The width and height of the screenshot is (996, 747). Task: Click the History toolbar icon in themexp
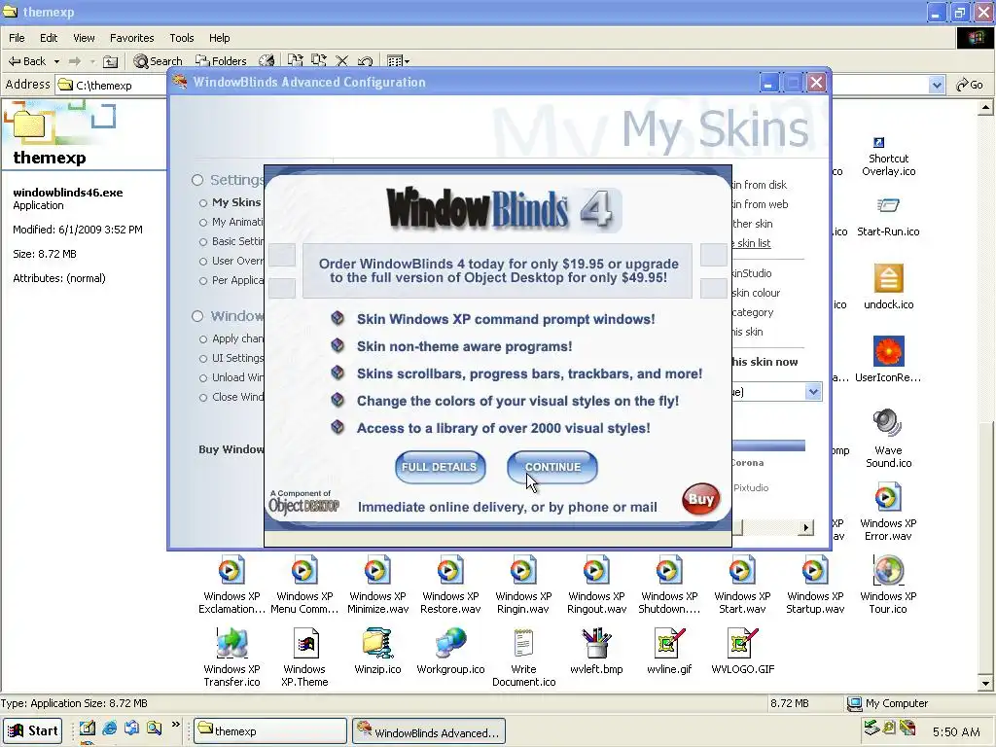point(267,61)
